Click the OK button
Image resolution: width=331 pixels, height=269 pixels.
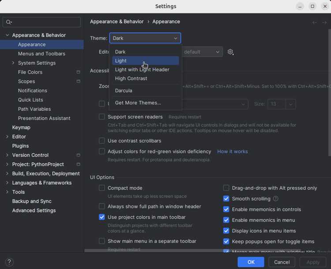point(251,262)
